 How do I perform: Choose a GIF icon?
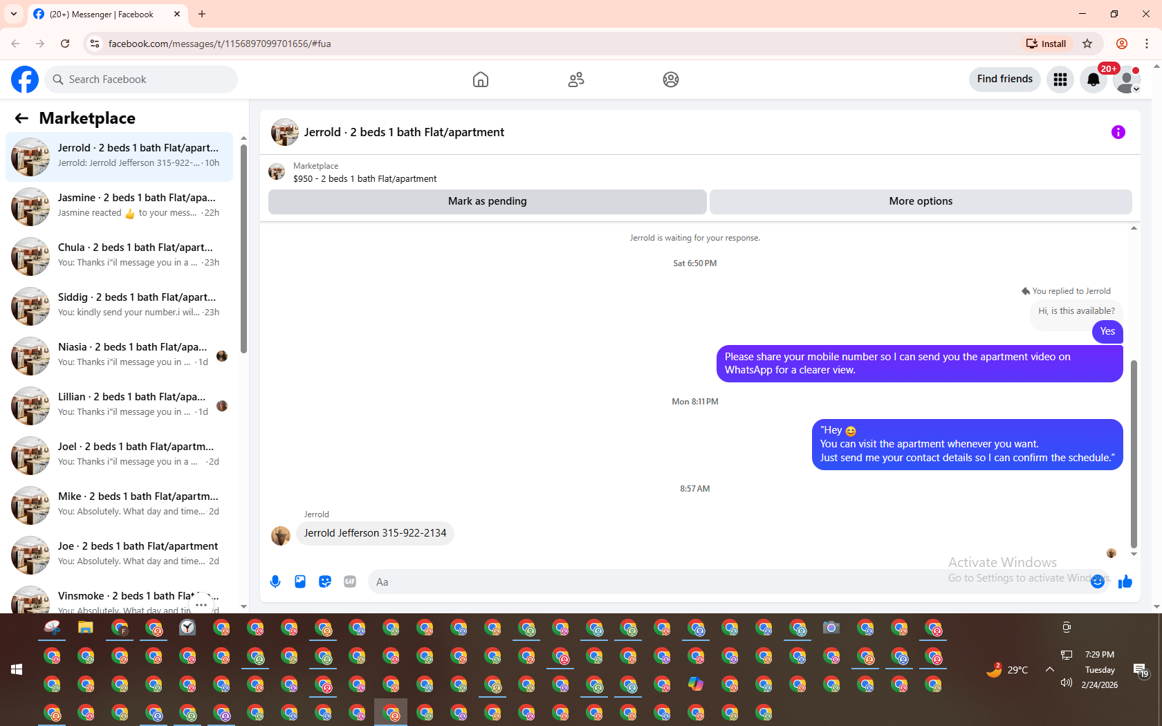(350, 581)
